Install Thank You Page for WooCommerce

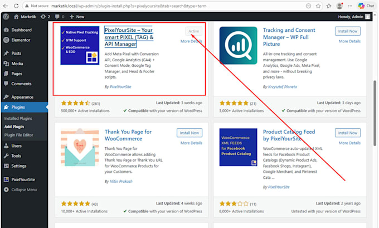click(189, 133)
